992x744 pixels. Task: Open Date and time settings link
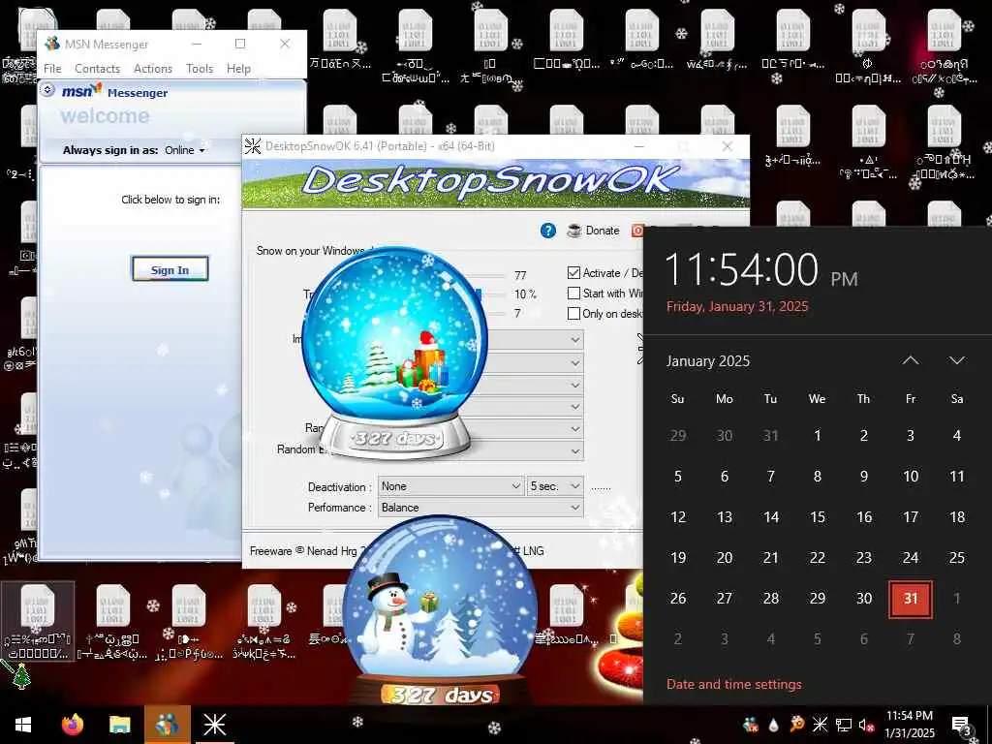point(734,684)
